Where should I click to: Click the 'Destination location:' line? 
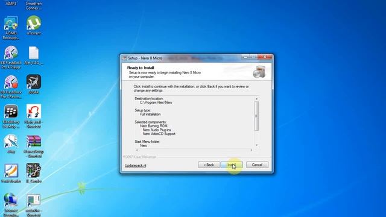click(149, 98)
